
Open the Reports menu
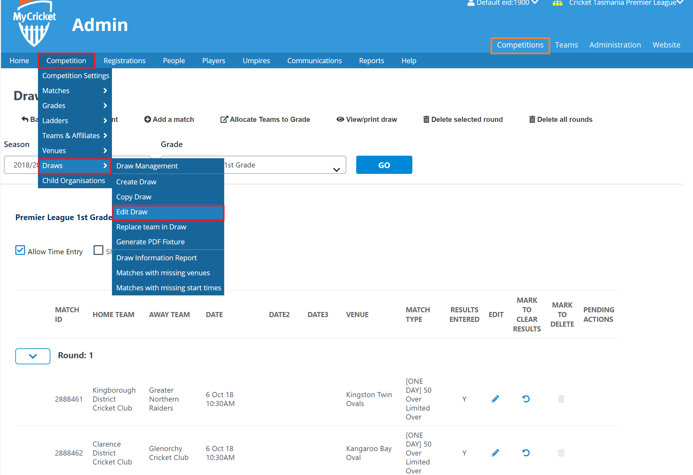coord(371,61)
